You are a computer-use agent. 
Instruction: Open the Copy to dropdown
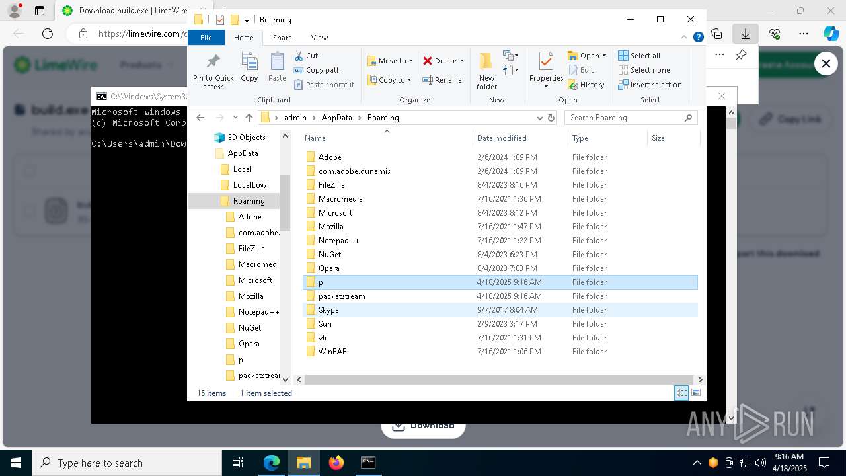pos(390,80)
